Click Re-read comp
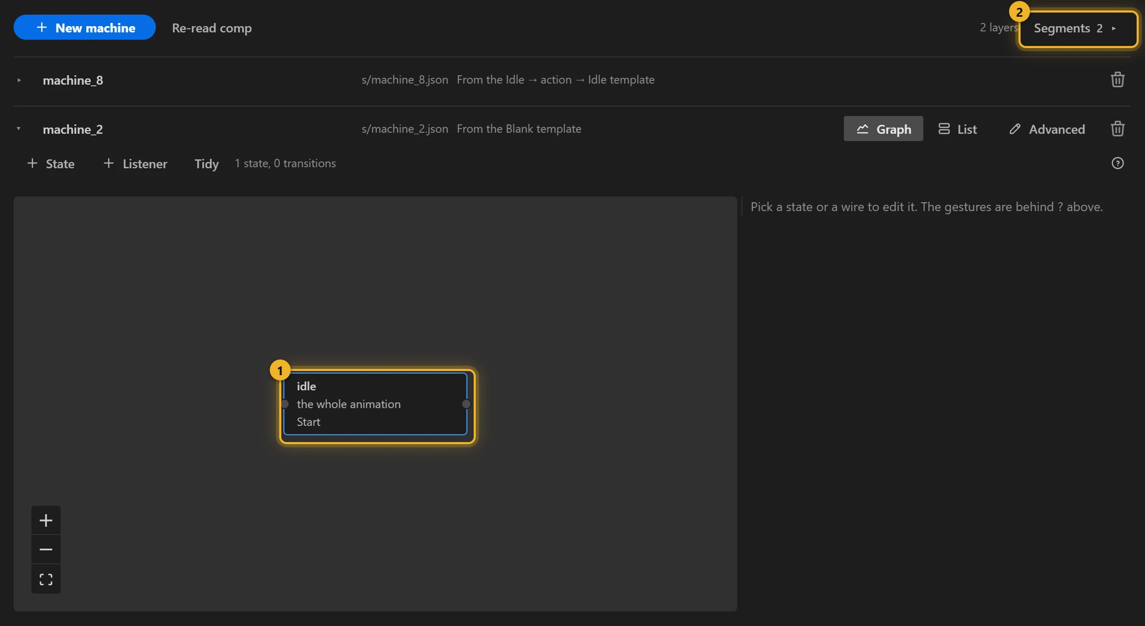This screenshot has width=1145, height=626. [212, 28]
